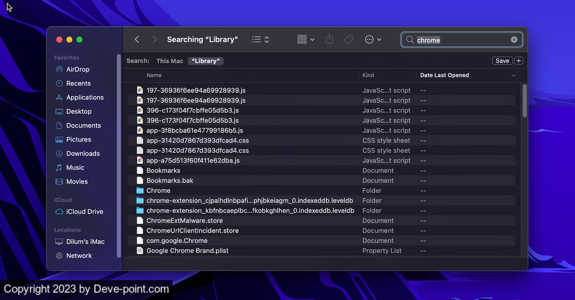Select the com.google.Chrome document
Image resolution: width=575 pixels, height=300 pixels.
click(x=177, y=241)
